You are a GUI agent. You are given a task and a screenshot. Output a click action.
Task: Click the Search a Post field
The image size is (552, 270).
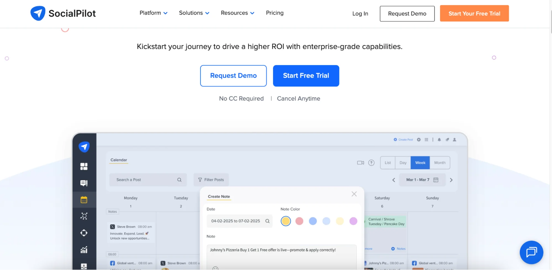148,180
